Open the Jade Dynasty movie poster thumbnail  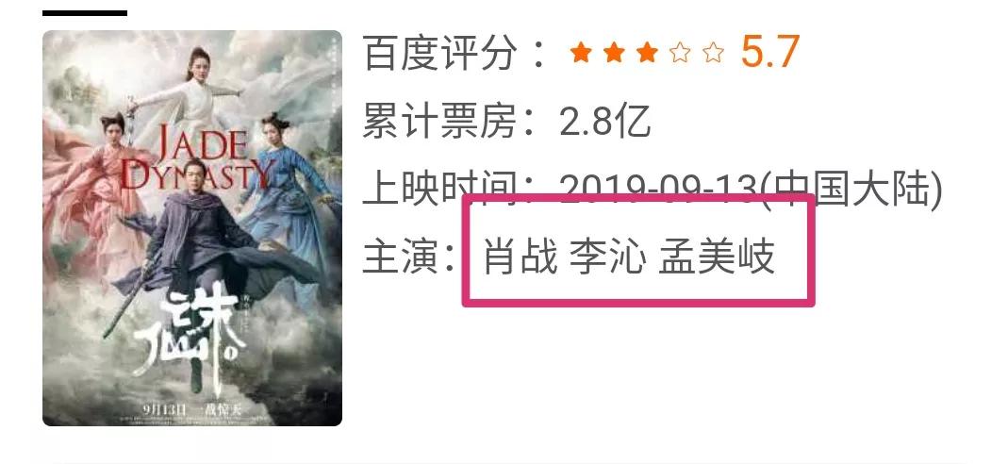coord(192,228)
